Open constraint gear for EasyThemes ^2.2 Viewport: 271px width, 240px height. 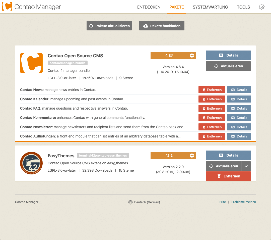192,156
